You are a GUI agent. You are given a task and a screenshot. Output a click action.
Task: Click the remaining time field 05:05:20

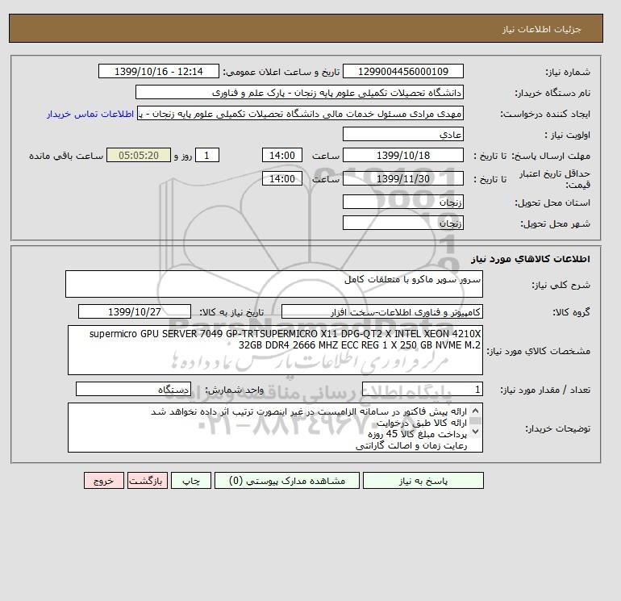(139, 156)
